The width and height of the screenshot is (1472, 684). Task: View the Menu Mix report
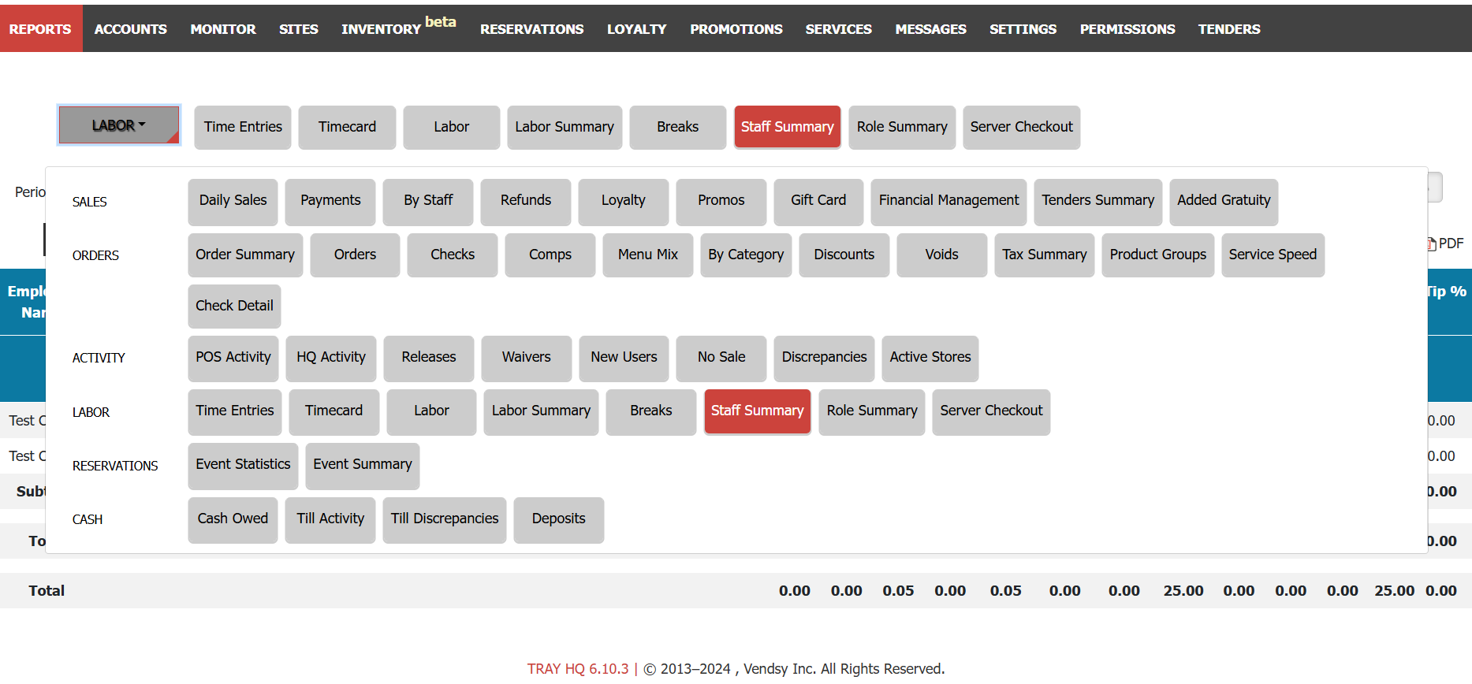(x=647, y=255)
